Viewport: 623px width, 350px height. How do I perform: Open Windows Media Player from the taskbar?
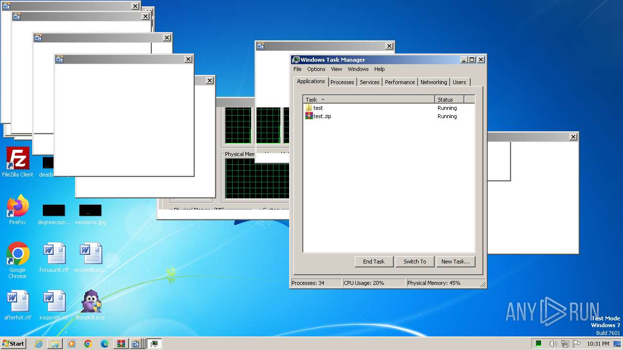coord(72,344)
